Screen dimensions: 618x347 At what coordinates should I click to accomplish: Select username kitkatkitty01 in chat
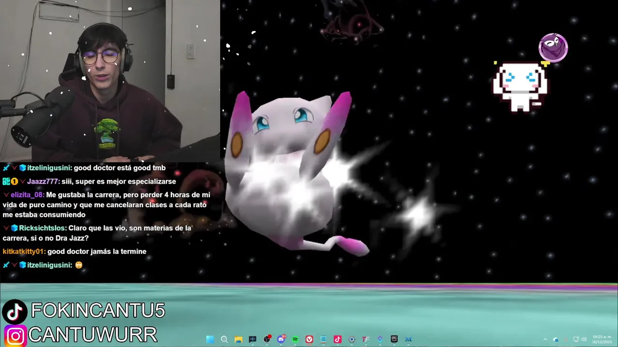24,251
